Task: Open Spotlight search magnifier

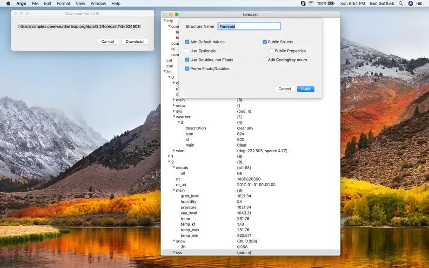Action: (401, 3)
